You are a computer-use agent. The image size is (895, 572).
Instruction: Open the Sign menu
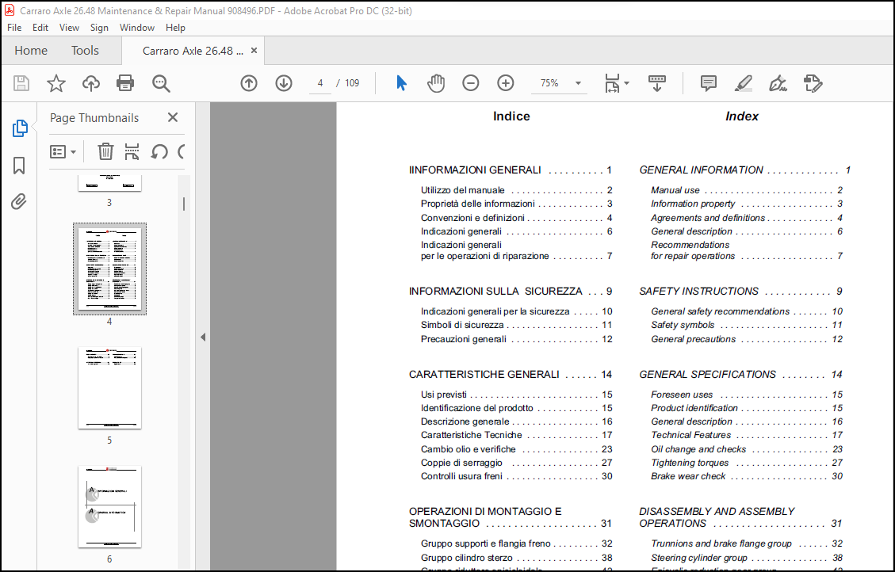tap(99, 28)
